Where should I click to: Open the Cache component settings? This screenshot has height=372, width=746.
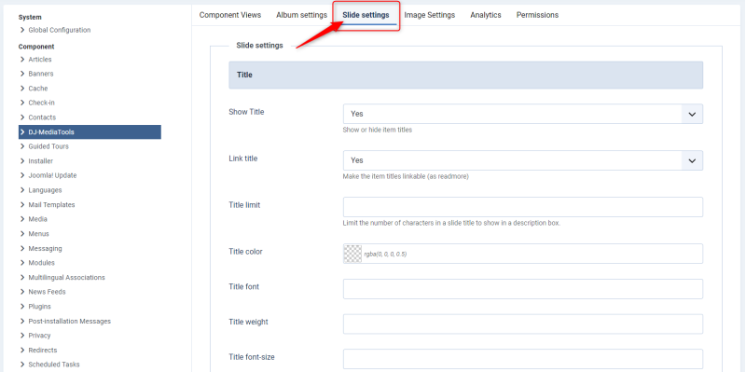click(38, 89)
